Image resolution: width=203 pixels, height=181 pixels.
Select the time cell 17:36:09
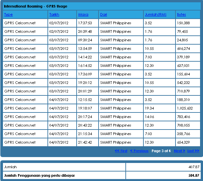point(85,74)
